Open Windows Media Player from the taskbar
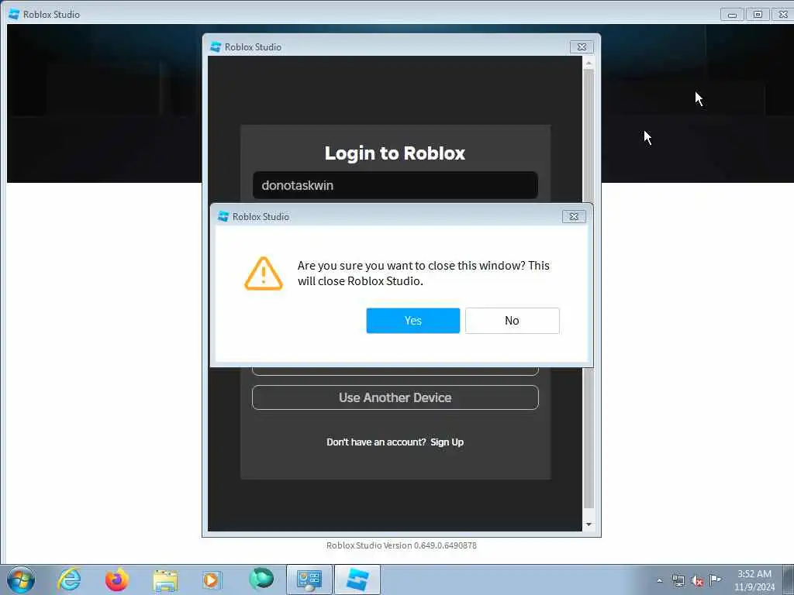Screen dimensions: 794x595 point(211,580)
